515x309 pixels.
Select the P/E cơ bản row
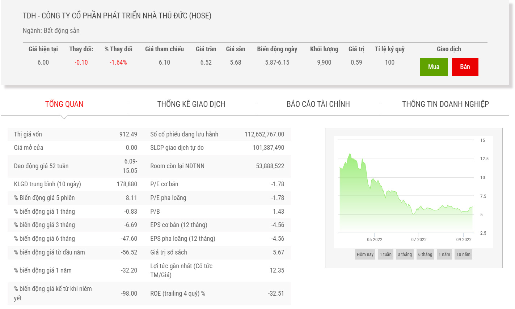click(x=217, y=184)
